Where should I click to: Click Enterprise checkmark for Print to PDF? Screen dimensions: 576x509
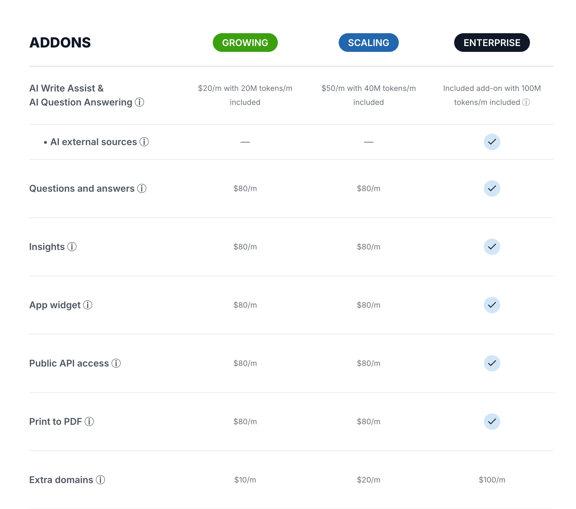pos(492,422)
